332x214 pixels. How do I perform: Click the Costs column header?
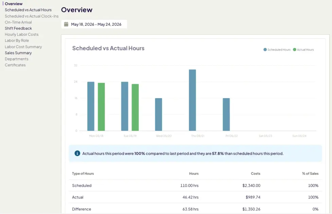pos(256,174)
